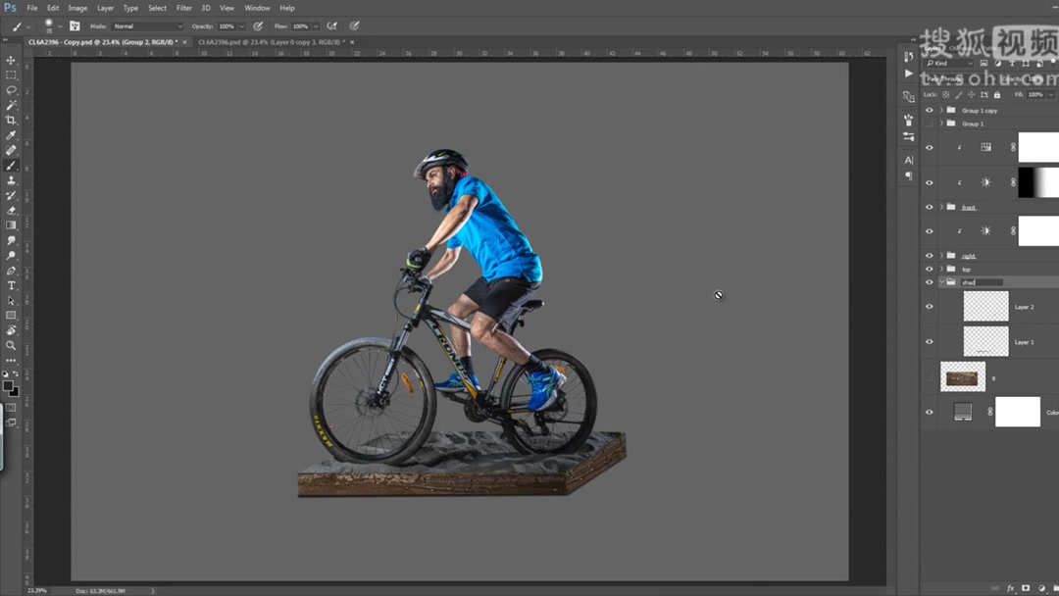The image size is (1059, 596).
Task: Collapse the shad group
Action: [942, 280]
